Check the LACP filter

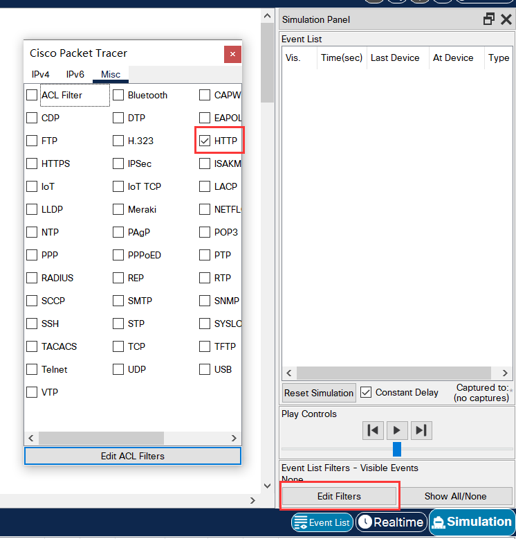205,186
